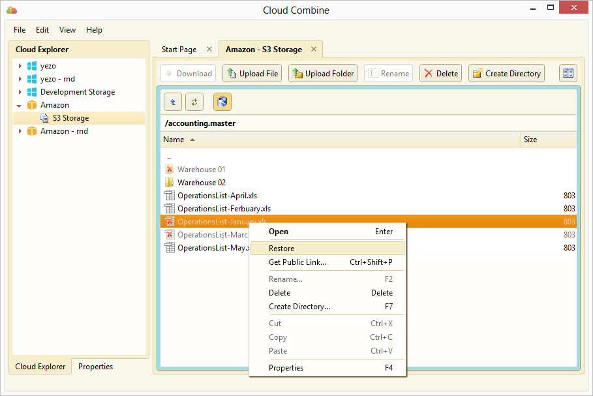Image resolution: width=593 pixels, height=396 pixels.
Task: Collapse the Amazon tree node
Action: [20, 106]
